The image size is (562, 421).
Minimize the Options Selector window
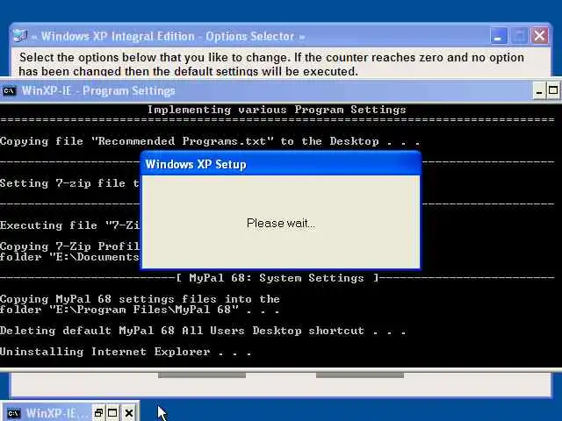click(x=498, y=36)
